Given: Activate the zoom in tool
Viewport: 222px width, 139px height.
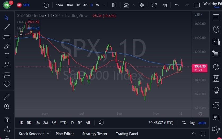Looking at the screenshot, I should click(x=7, y=106).
